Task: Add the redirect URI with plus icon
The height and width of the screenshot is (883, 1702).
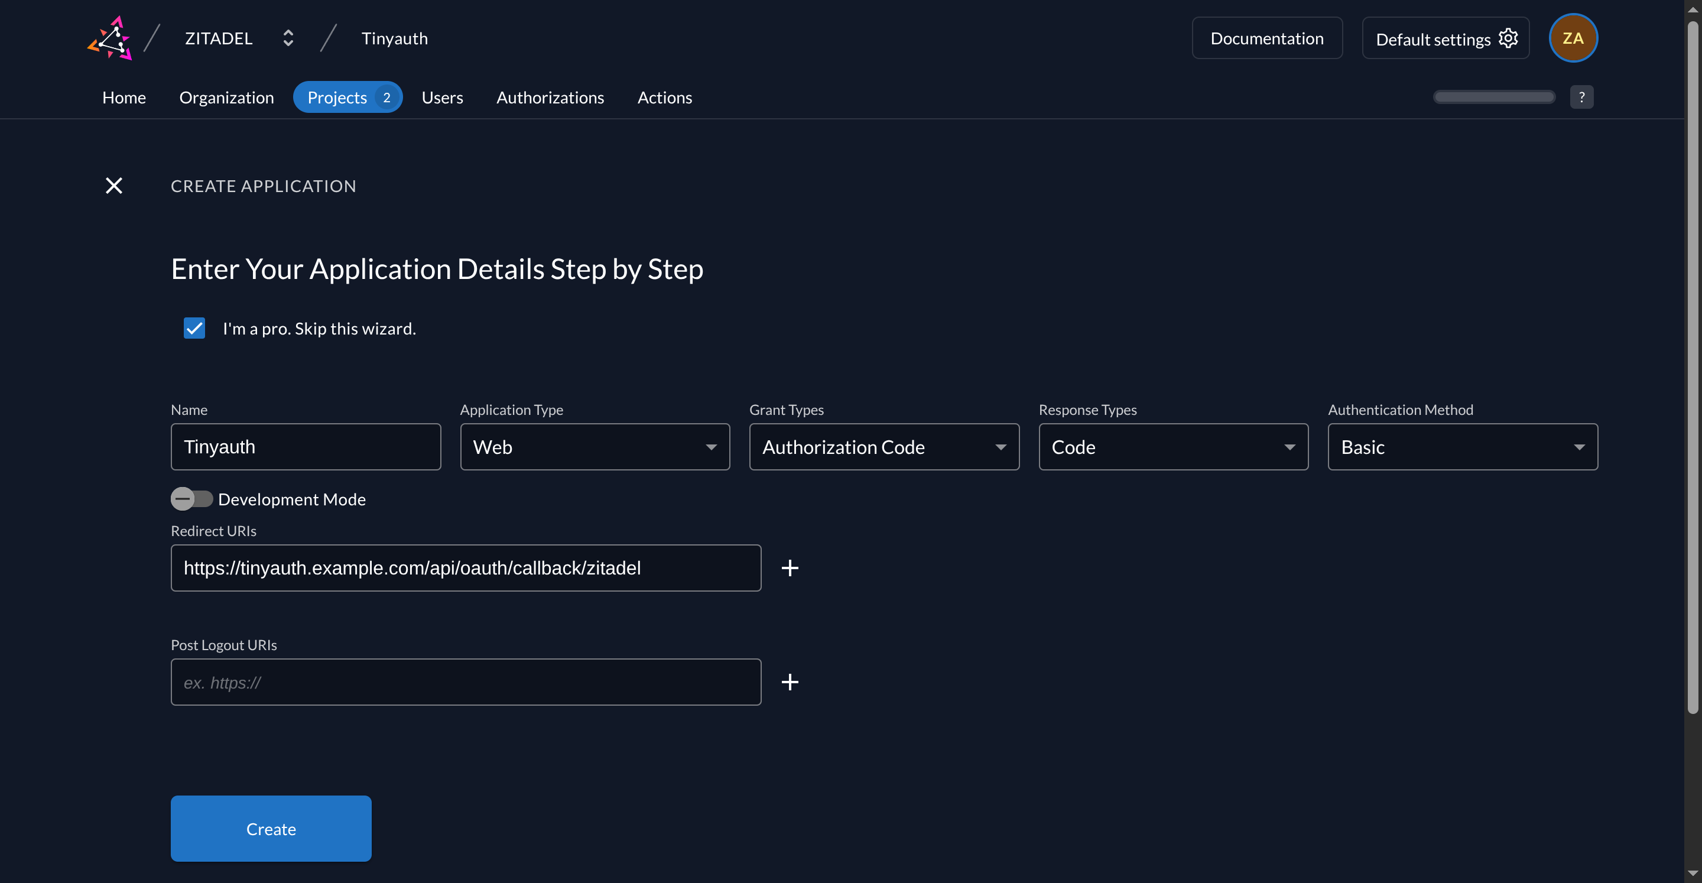Action: point(790,568)
